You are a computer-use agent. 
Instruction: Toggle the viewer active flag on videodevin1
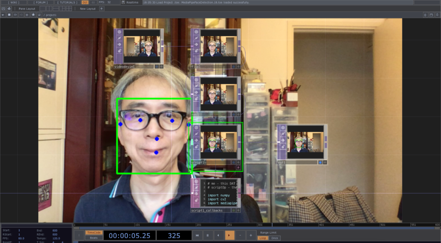[119, 32]
